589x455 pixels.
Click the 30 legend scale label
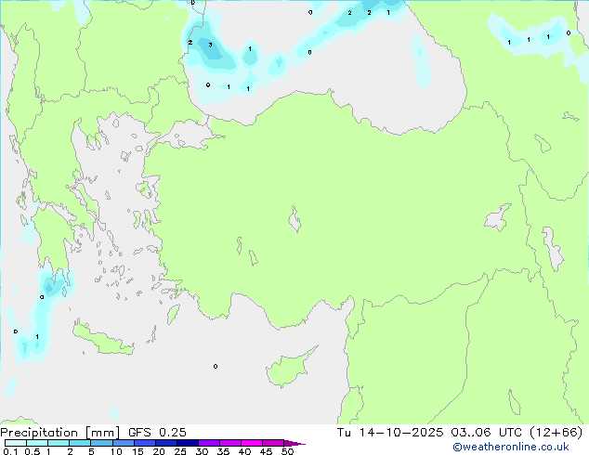coord(202,451)
